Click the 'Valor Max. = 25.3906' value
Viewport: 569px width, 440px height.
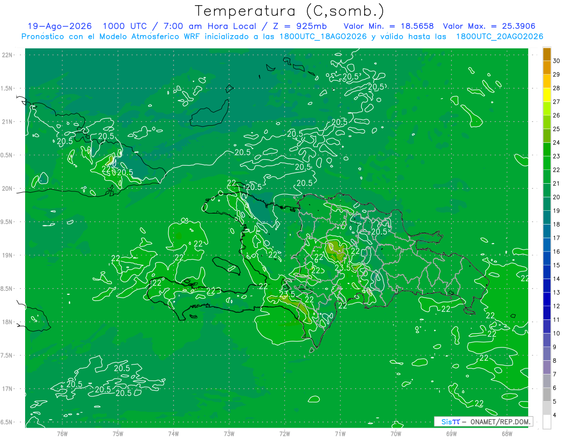tap(489, 26)
